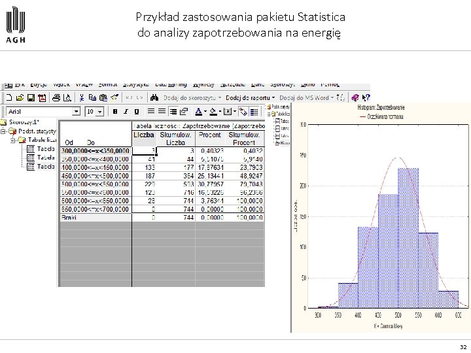This screenshot has height=353, width=471.
Task: Open the font size 10 dropdown
Action: click(100, 112)
